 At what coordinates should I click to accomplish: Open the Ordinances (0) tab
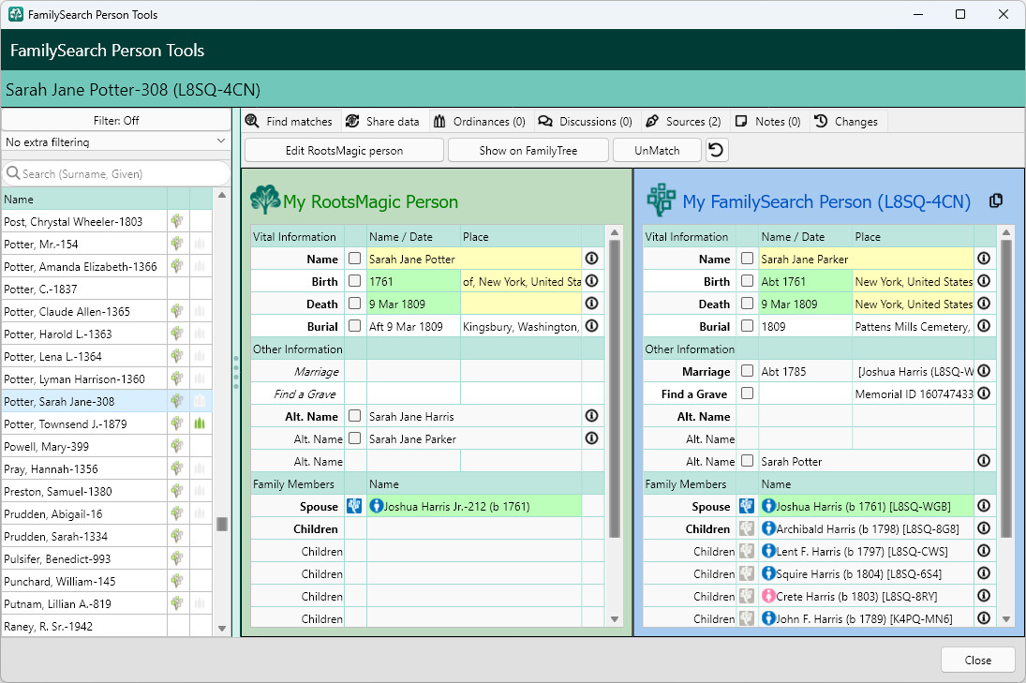click(x=480, y=121)
